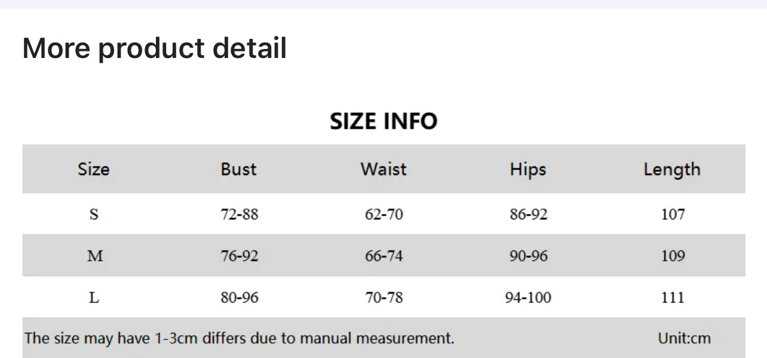Select the Length column header
Viewport: 767px width, 358px height.
(x=672, y=169)
